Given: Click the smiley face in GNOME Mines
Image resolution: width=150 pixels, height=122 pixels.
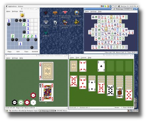Looking at the screenshot, I should coord(22,15).
